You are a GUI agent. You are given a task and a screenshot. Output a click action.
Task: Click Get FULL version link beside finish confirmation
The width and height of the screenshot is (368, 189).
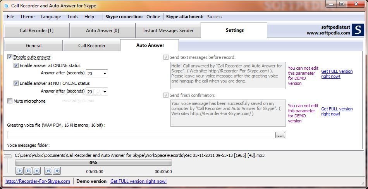pyautogui.click(x=337, y=111)
